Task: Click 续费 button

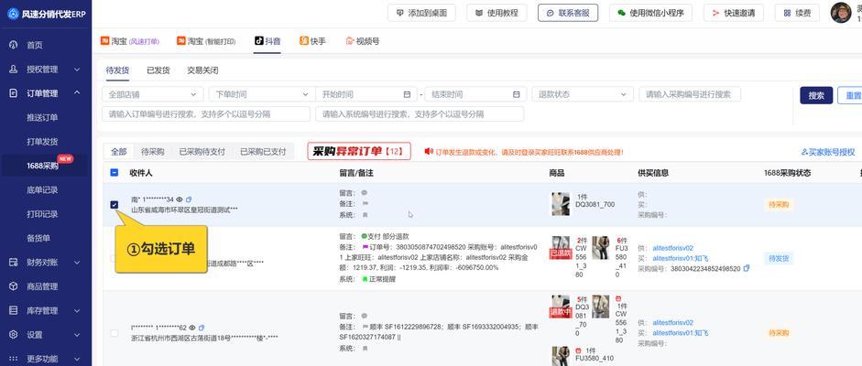Action: coord(797,13)
